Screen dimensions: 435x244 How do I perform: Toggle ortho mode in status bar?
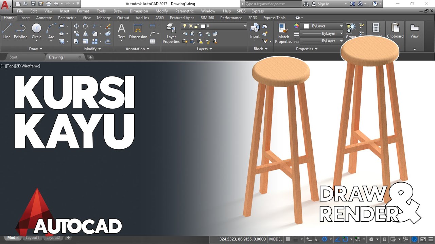[317, 239]
